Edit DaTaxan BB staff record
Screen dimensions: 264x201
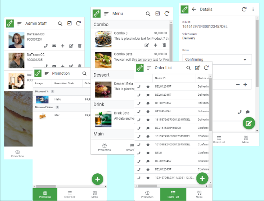click(x=71, y=46)
